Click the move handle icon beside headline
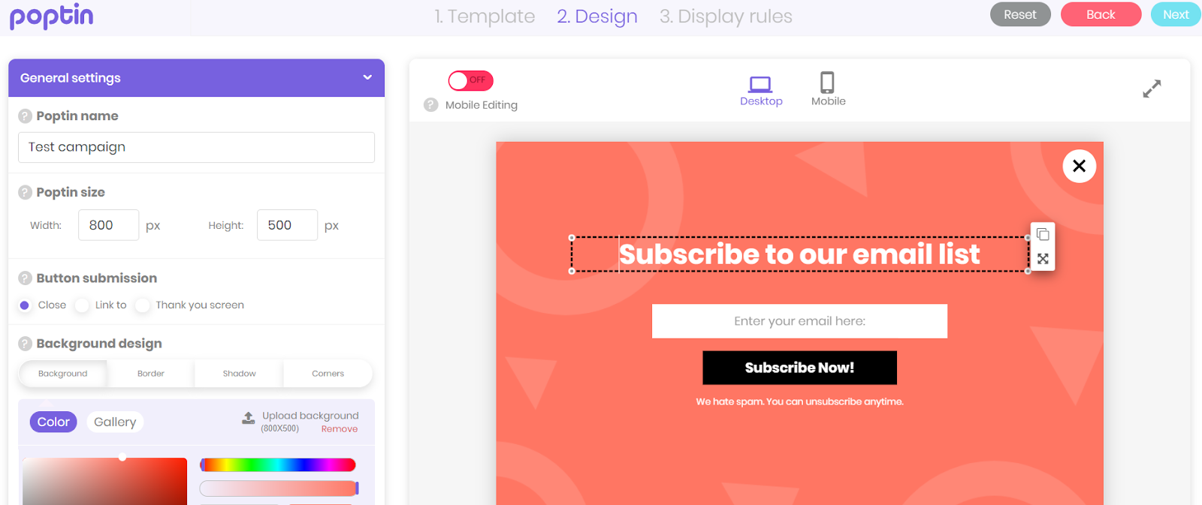Image resolution: width=1202 pixels, height=505 pixels. click(x=1043, y=258)
